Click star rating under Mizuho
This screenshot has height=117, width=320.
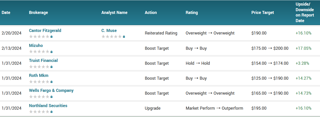39,52
